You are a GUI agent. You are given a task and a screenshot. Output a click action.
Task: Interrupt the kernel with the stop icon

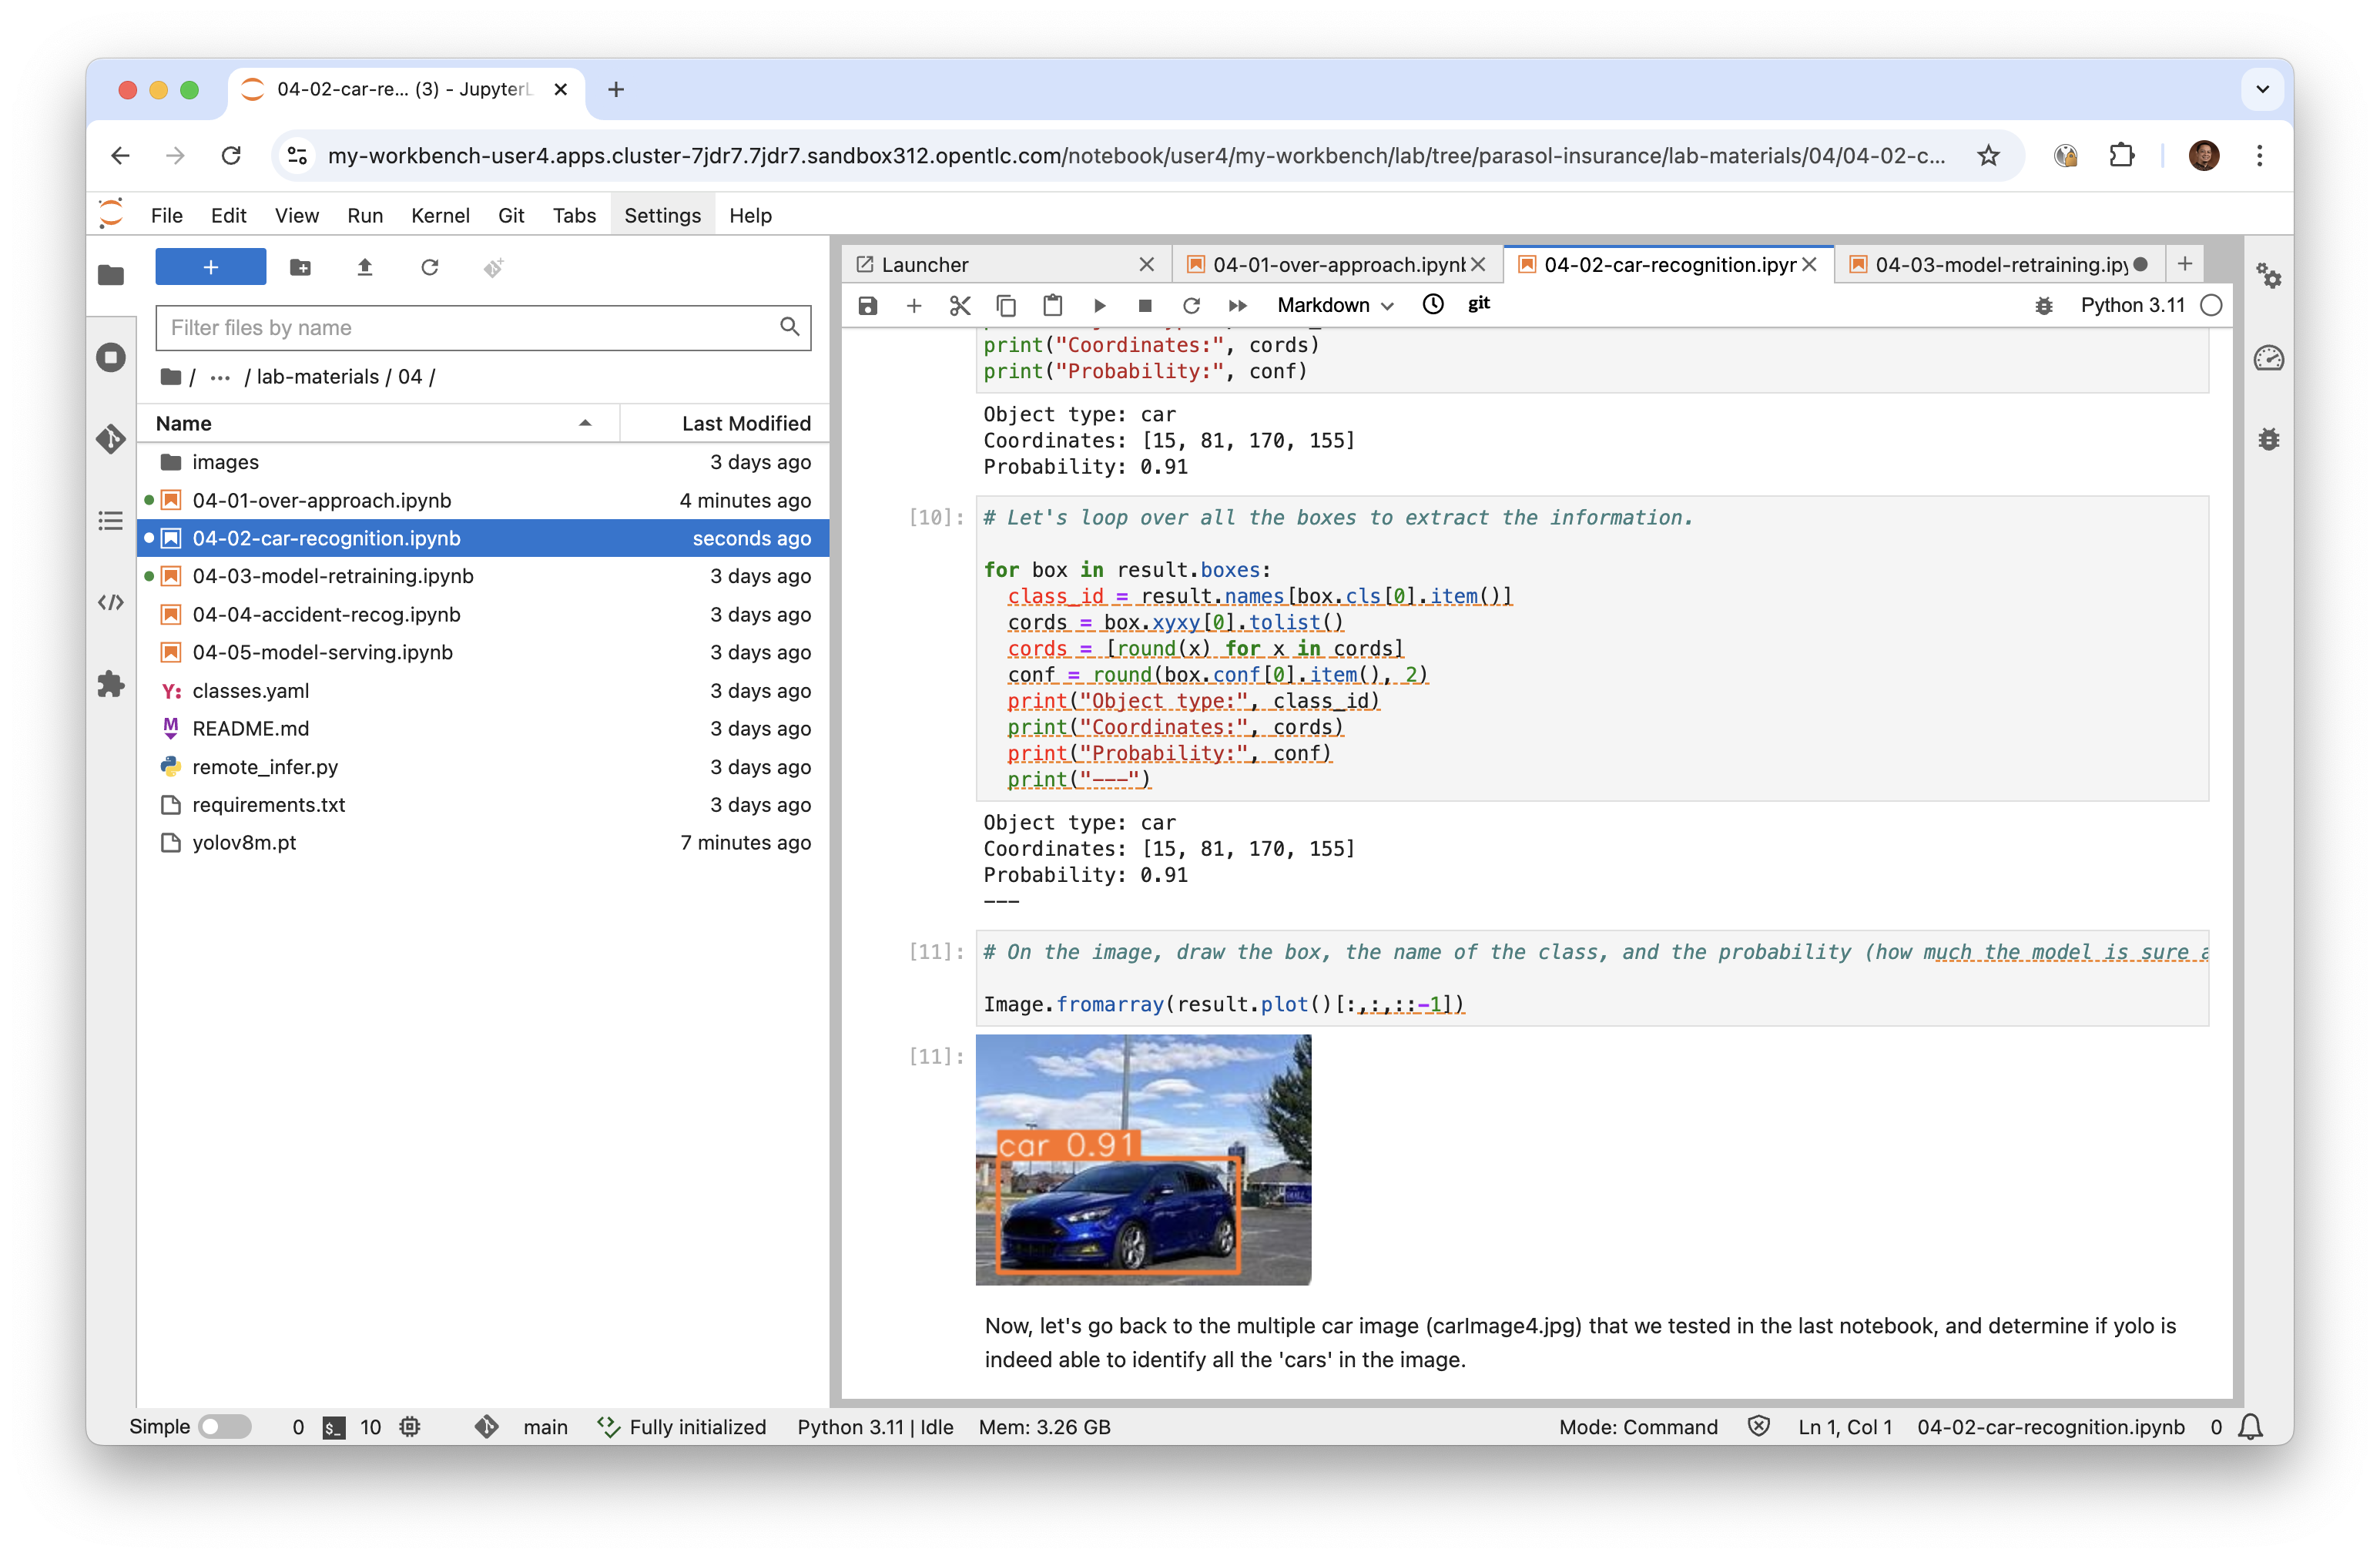pos(1145,305)
